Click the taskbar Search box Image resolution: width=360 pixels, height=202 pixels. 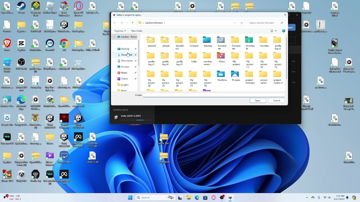click(155, 198)
